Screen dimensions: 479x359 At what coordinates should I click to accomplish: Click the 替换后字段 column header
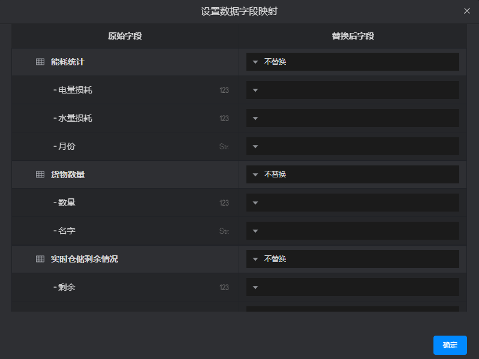click(x=353, y=36)
